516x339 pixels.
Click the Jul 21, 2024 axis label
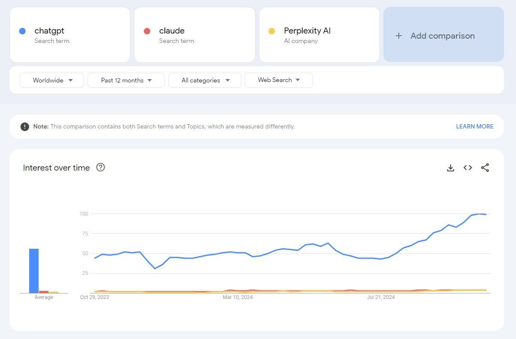pyautogui.click(x=381, y=297)
